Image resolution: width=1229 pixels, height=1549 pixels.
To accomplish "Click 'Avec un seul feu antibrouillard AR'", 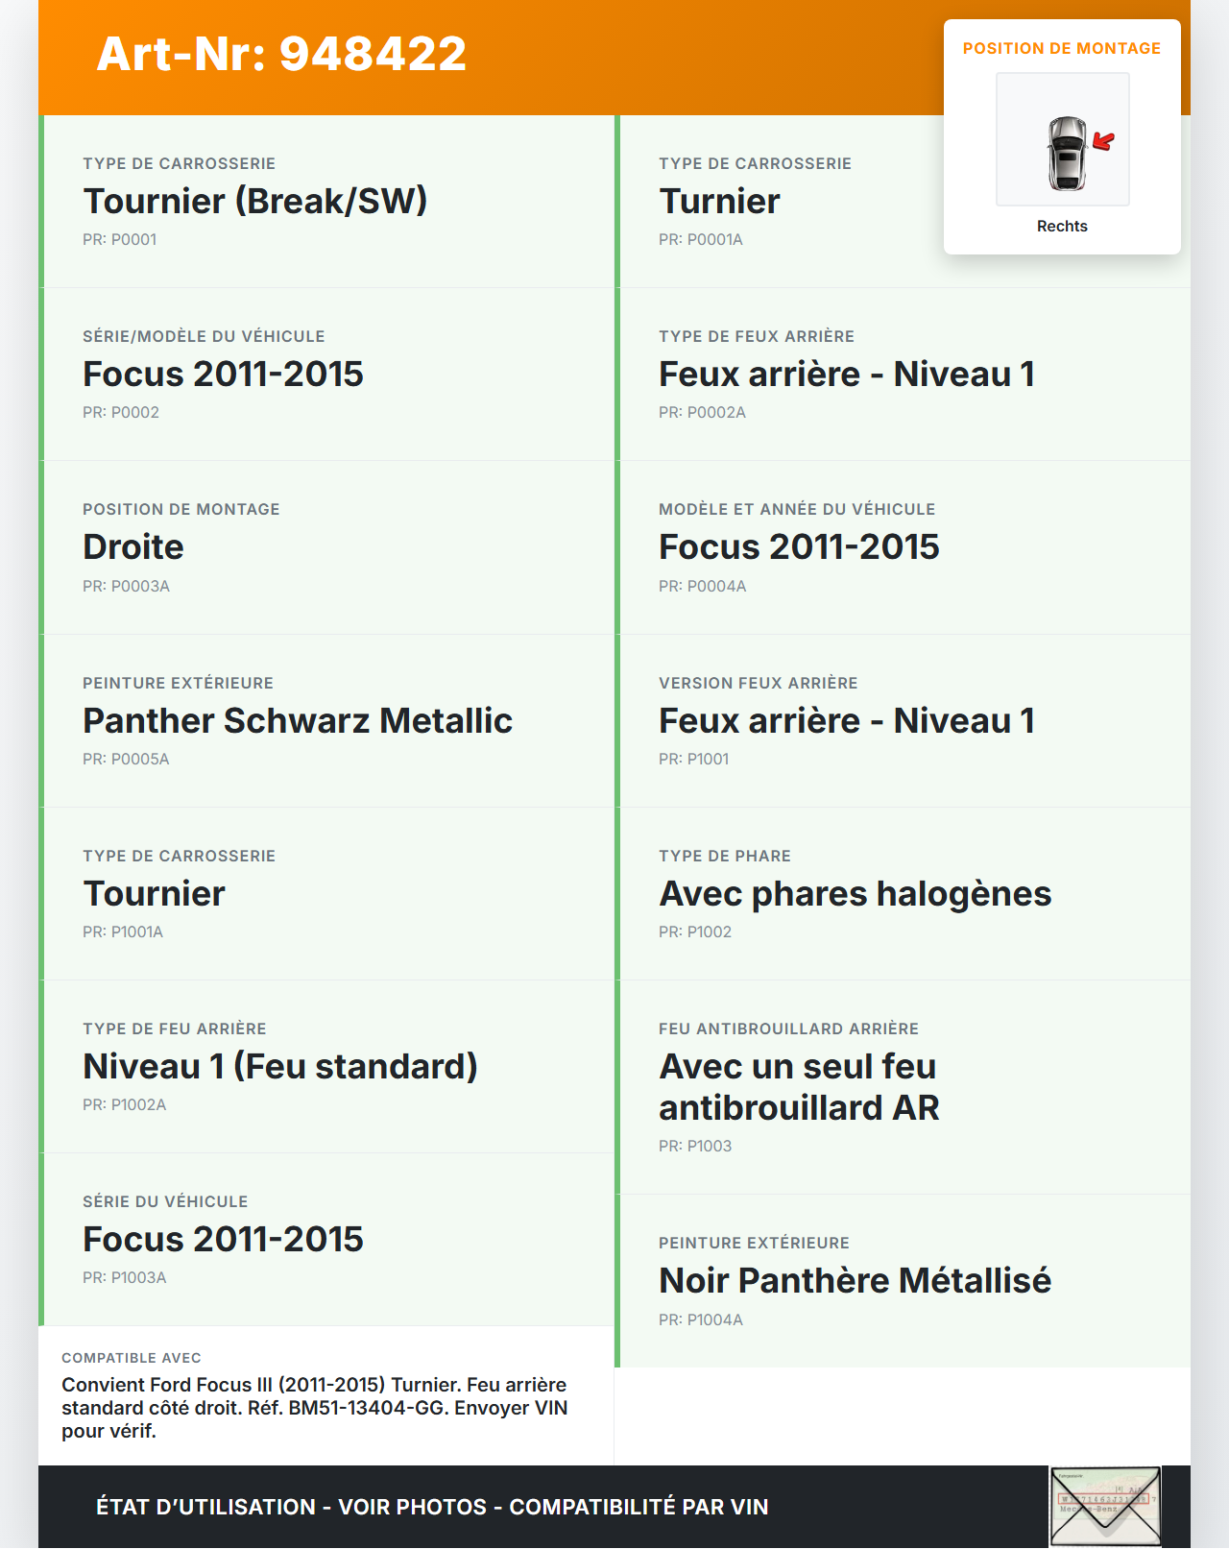I will [x=799, y=1087].
